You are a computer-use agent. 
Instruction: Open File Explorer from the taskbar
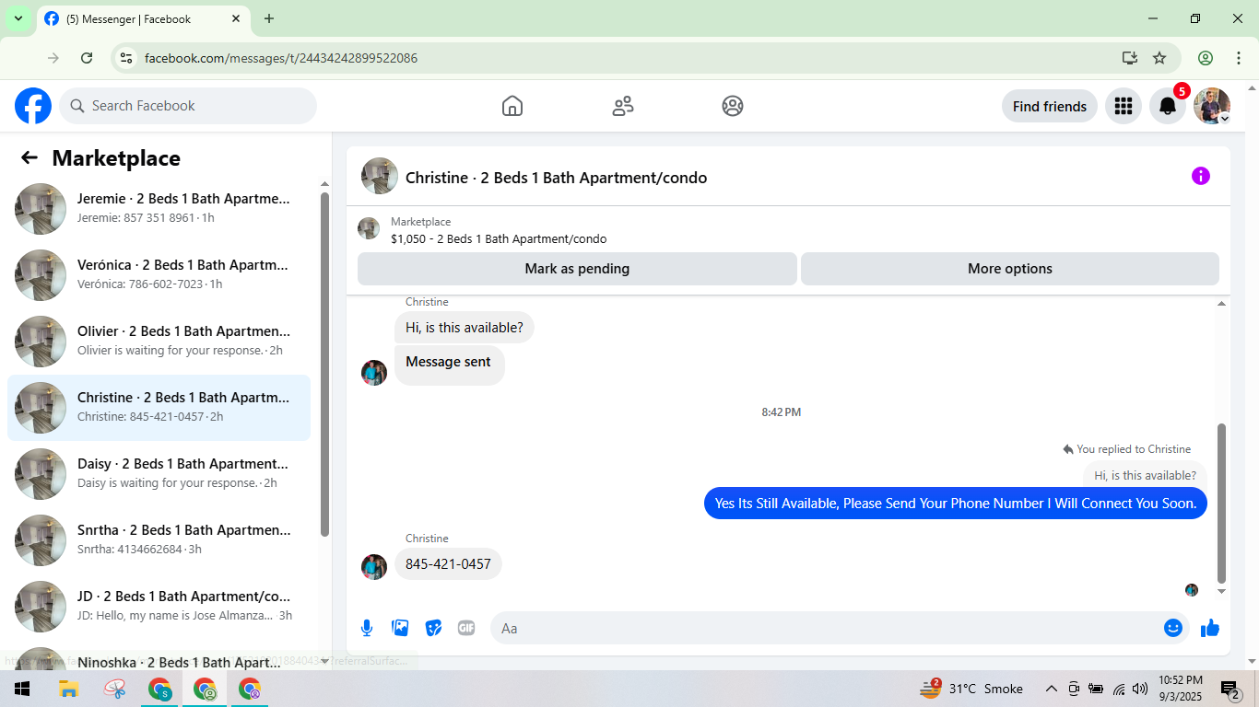68,689
